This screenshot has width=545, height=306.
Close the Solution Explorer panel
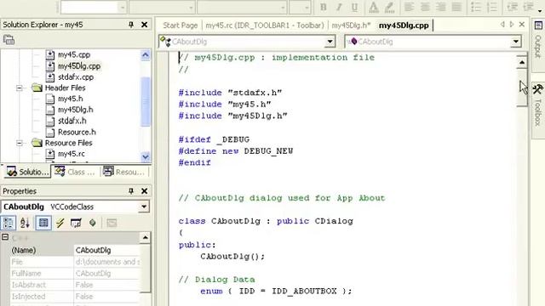coord(144,25)
